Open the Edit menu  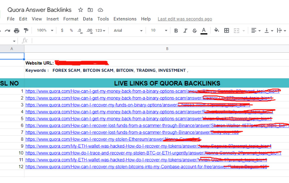tap(23, 19)
